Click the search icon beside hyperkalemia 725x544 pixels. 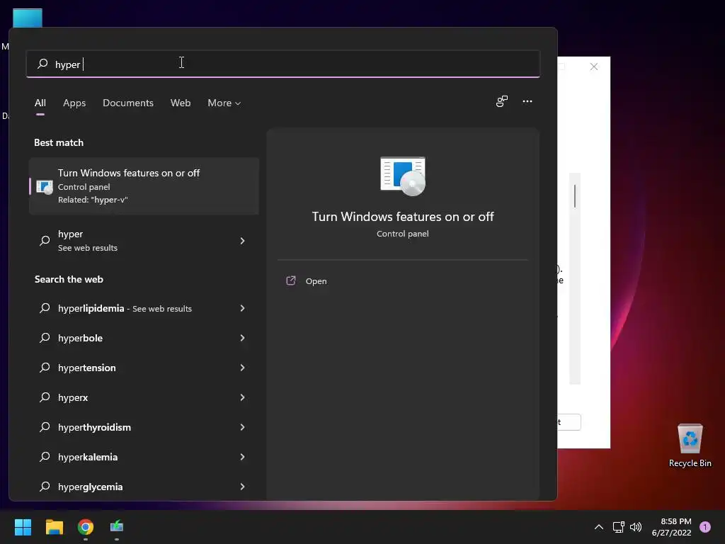click(45, 457)
